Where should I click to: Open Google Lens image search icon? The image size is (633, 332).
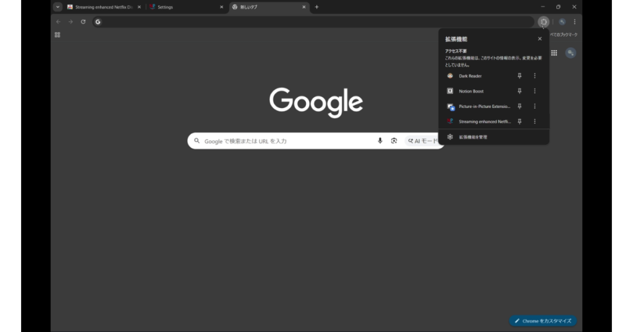tap(394, 141)
